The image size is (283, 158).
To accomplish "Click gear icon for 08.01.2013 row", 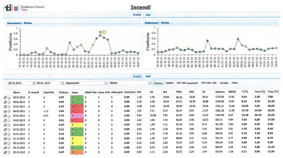I will (8, 102).
